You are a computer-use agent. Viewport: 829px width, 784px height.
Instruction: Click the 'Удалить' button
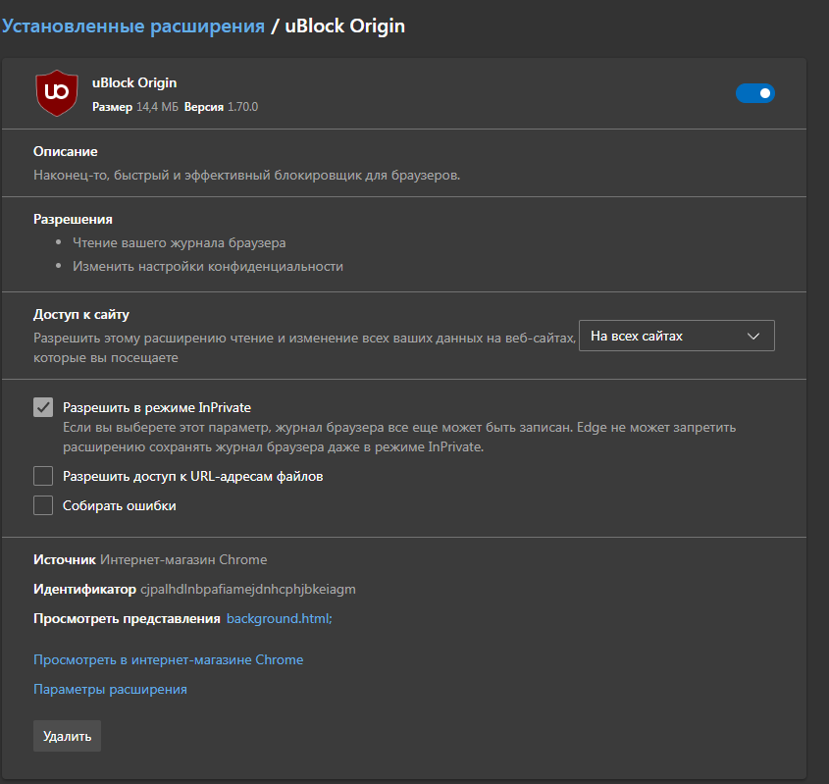coord(67,736)
